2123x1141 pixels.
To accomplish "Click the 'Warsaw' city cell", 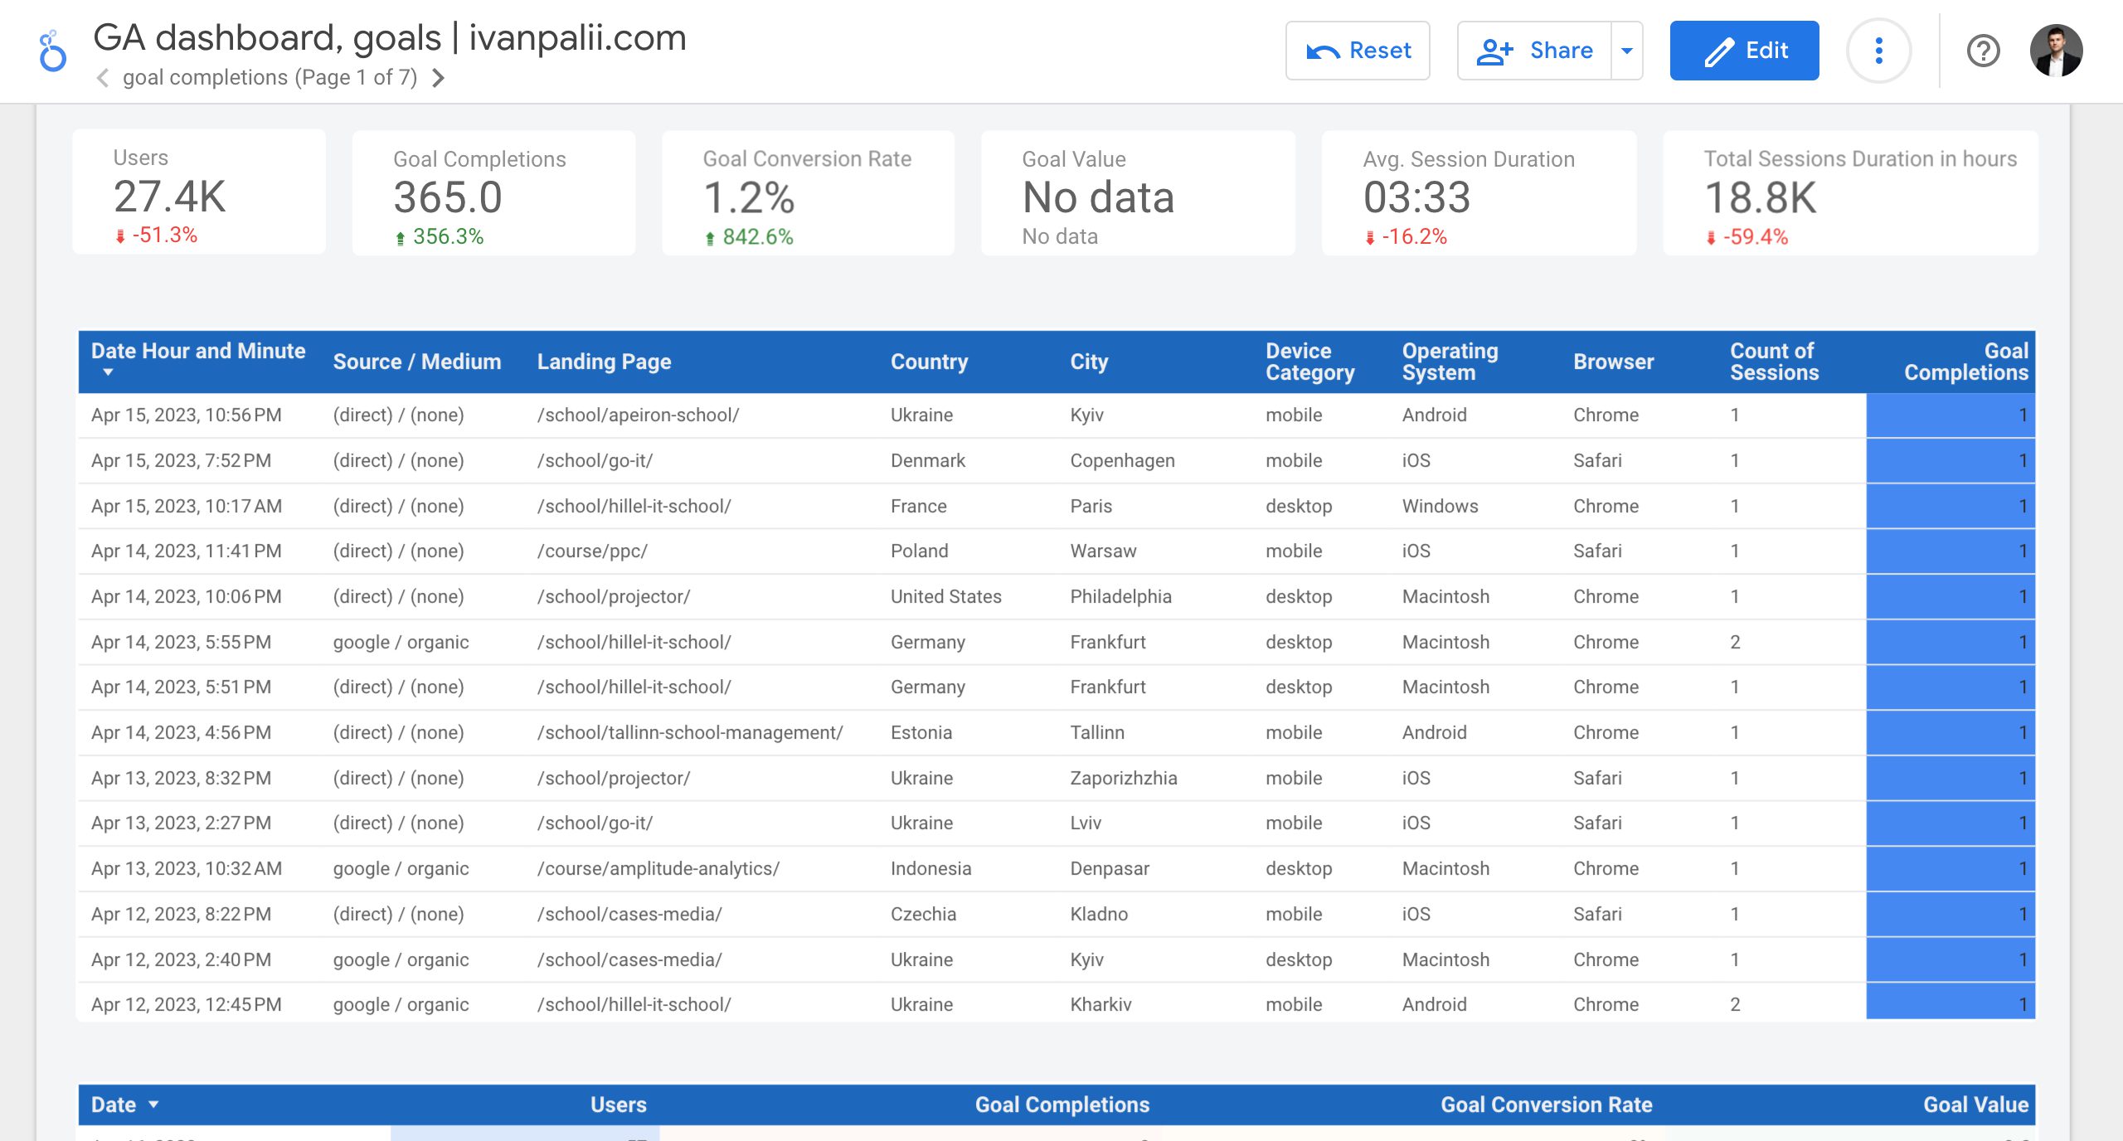I will (x=1103, y=551).
